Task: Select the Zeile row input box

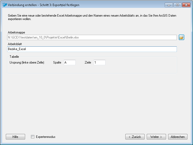Action: (x=99, y=62)
